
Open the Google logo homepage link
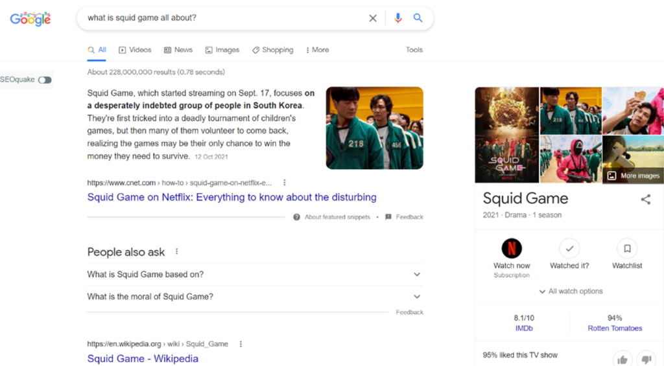pos(30,19)
